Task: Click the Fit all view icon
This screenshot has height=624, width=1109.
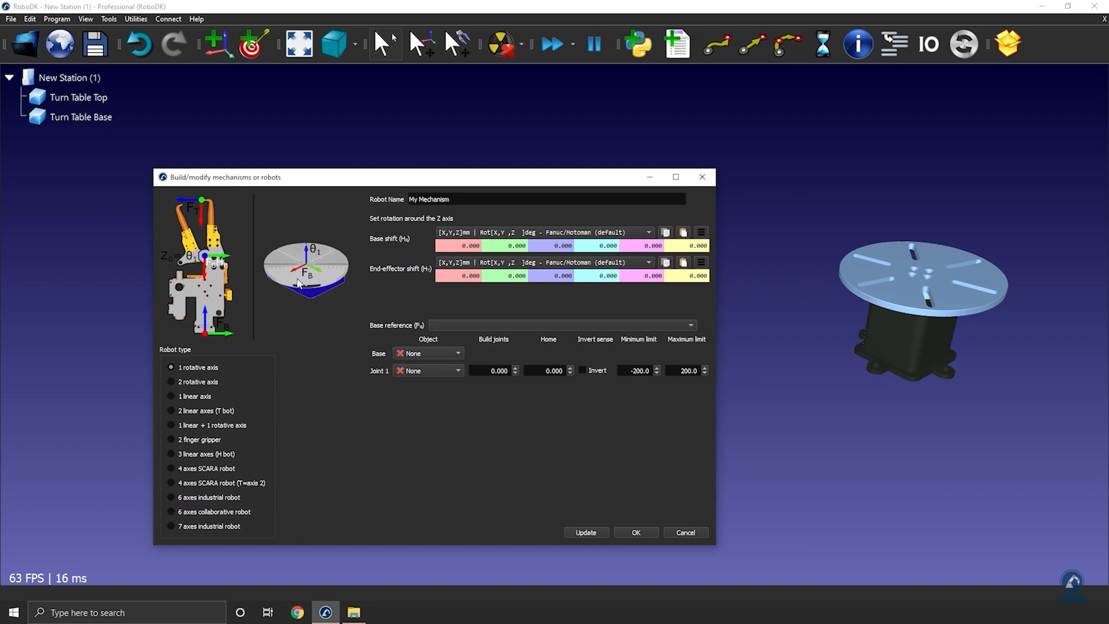Action: click(299, 44)
